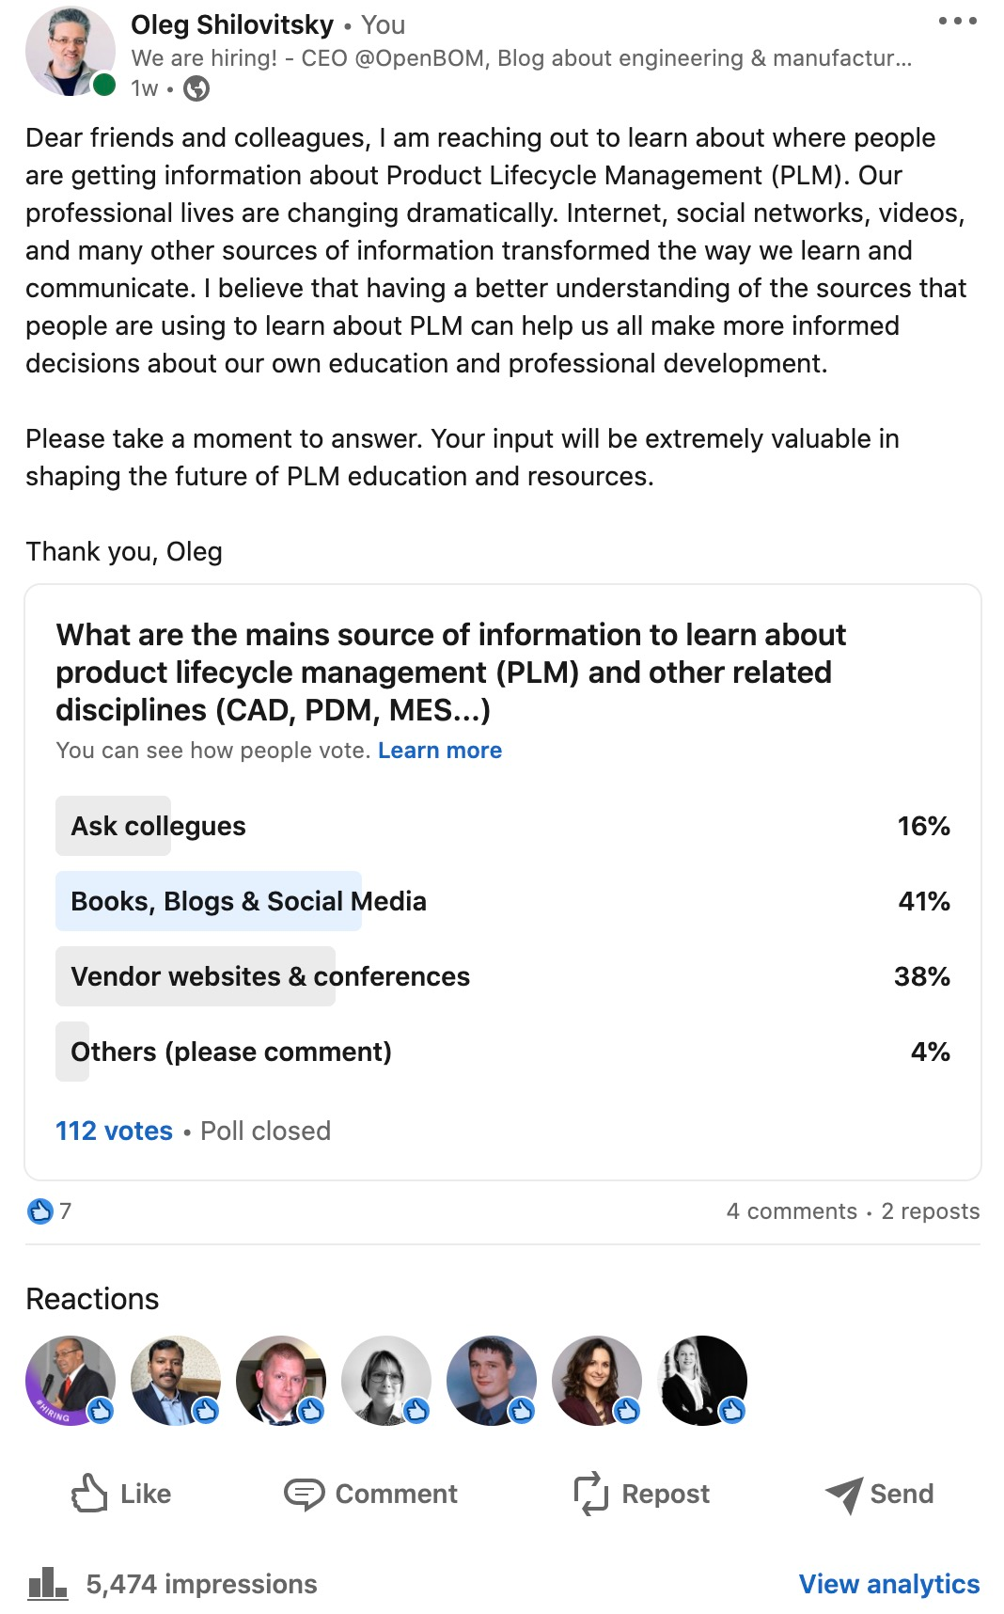Screen dimensions: 1004x1614
Task: Click the impressions bar chart icon
Action: (47, 1584)
